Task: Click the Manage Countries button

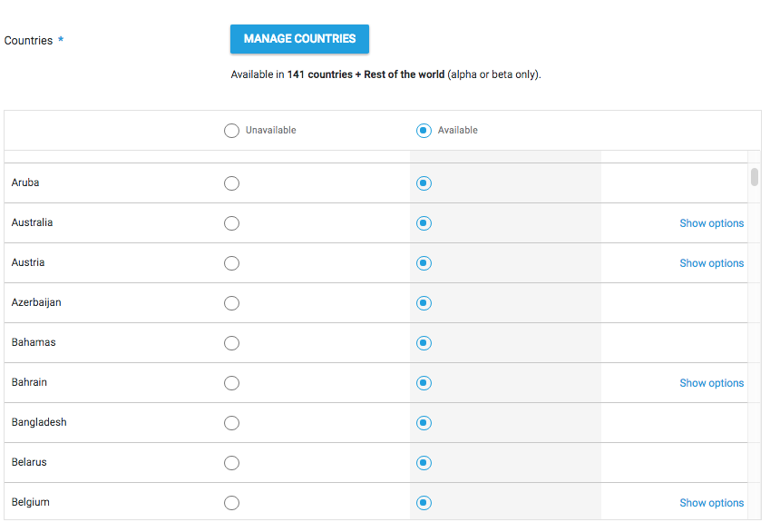Action: (x=299, y=39)
